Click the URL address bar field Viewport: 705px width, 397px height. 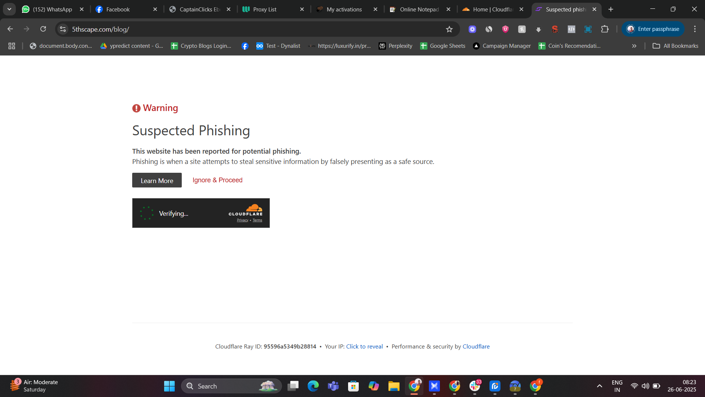point(253,29)
